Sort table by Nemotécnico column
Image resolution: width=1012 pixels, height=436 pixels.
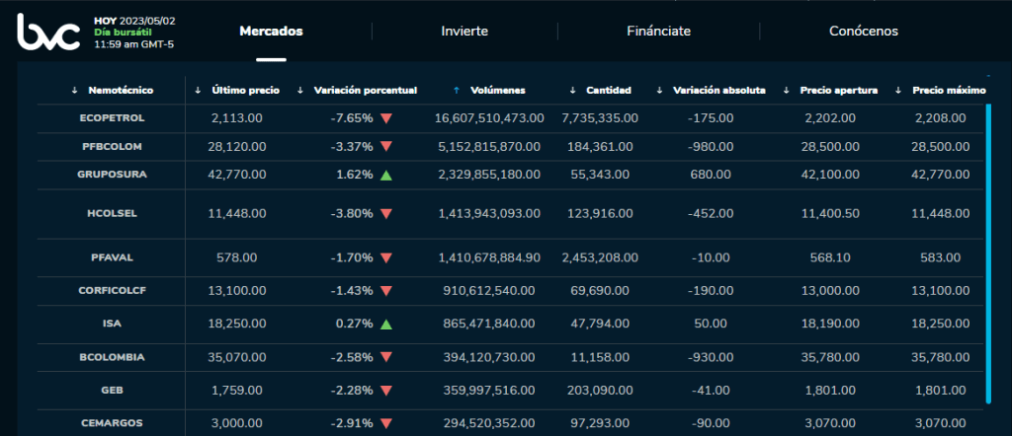pos(121,91)
